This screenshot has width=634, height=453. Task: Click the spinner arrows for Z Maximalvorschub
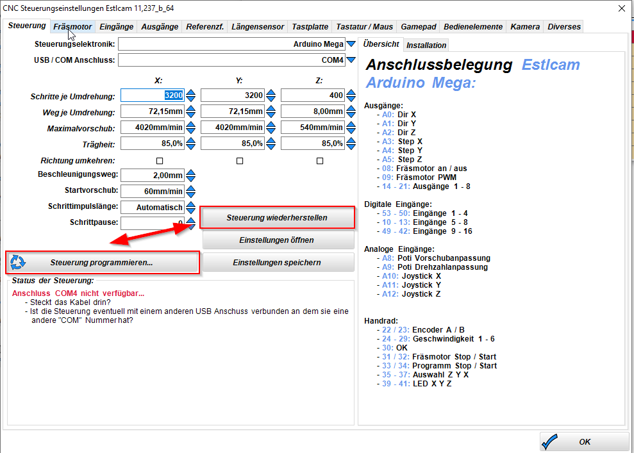click(351, 128)
